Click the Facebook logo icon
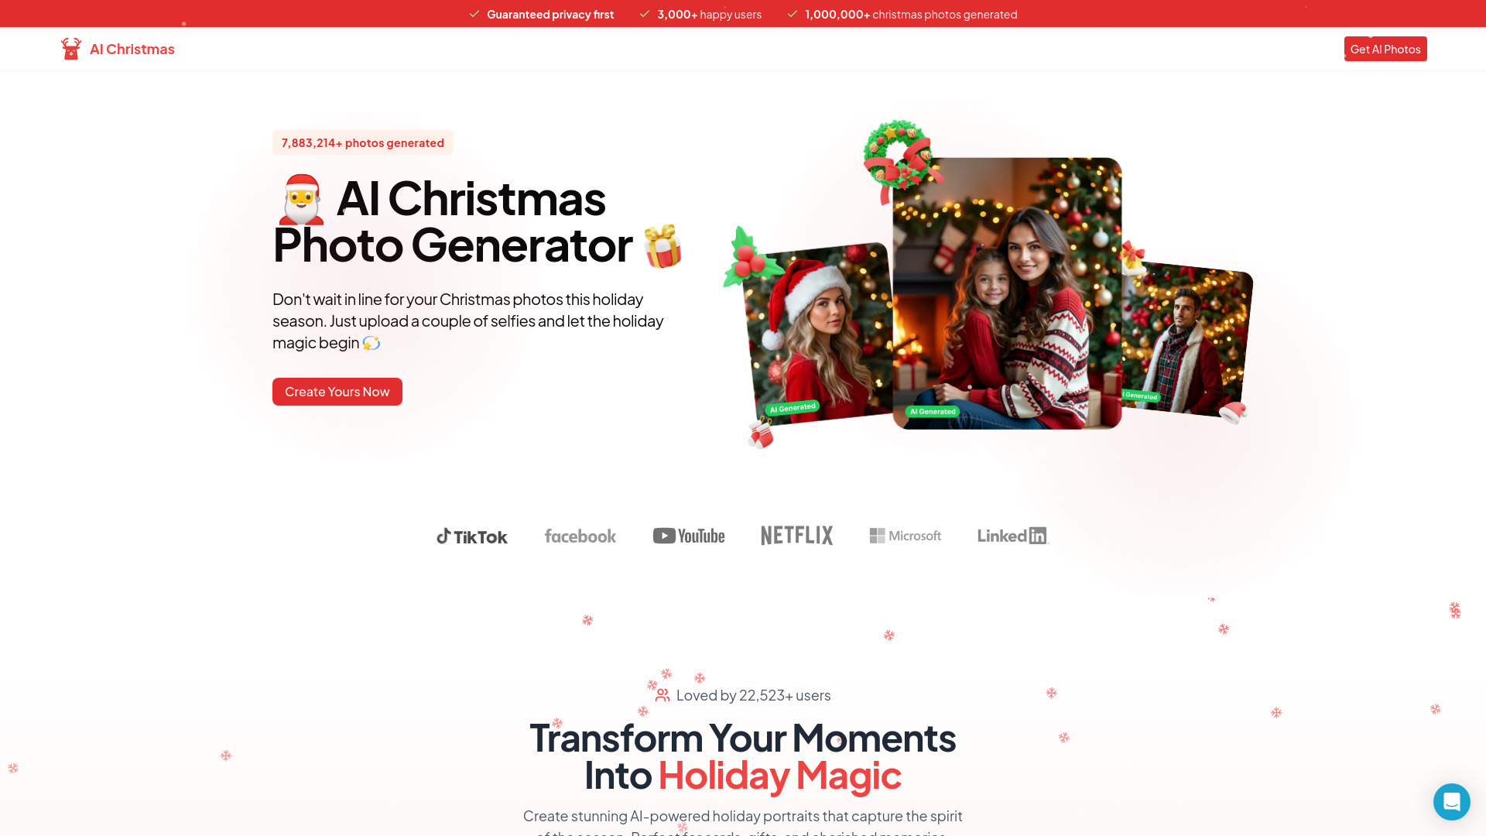1486x836 pixels. point(580,535)
